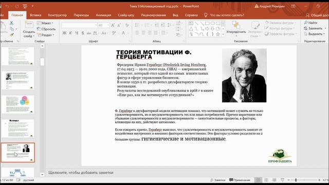Image resolution: width=329 pixels, height=185 pixels.
Task: Select the thumbnail with colored circles diagram
Action: coord(17,104)
